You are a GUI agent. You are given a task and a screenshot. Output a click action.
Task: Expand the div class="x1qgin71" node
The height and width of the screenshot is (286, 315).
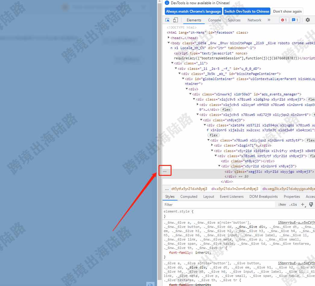[212, 145]
